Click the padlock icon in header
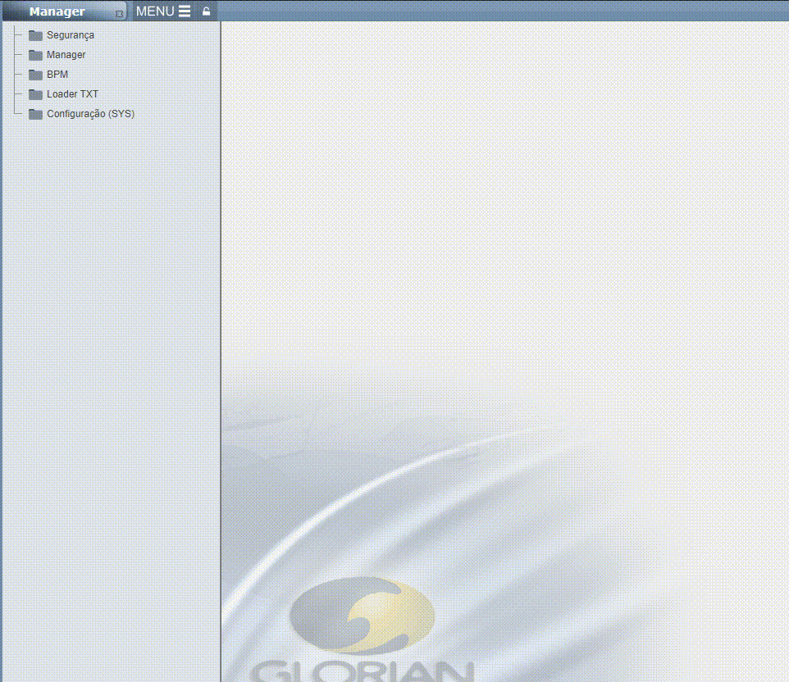This screenshot has width=789, height=682. pos(206,11)
